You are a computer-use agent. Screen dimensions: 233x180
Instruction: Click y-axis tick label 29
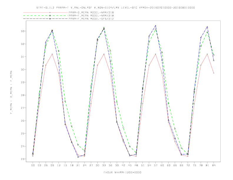pyautogui.click(x=23, y=82)
